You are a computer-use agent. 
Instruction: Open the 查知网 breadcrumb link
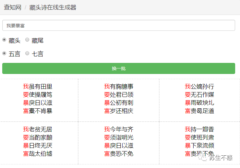pyautogui.click(x=13, y=7)
